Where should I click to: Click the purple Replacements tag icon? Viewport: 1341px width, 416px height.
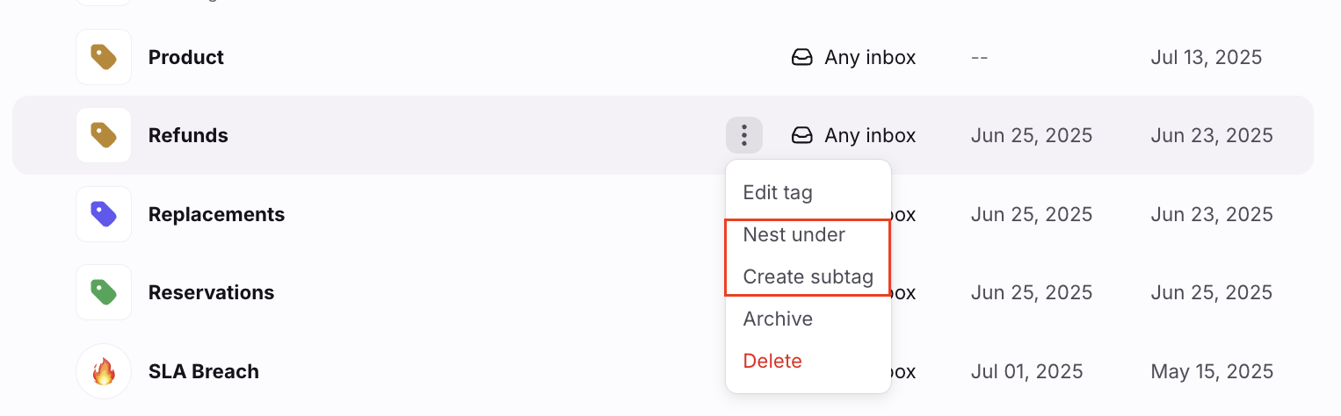(x=104, y=214)
